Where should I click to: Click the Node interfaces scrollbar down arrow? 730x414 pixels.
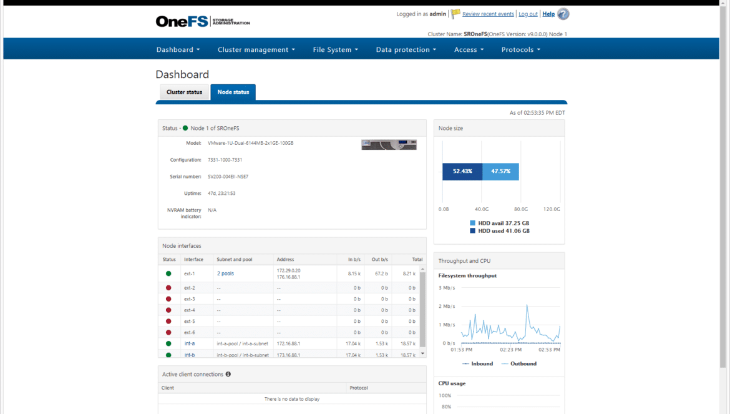pyautogui.click(x=423, y=353)
